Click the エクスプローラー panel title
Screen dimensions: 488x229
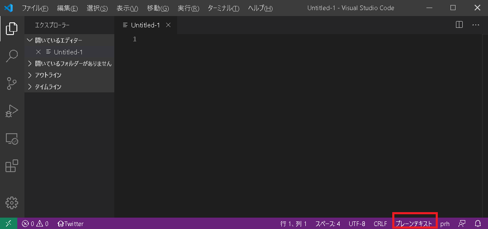[x=52, y=25]
